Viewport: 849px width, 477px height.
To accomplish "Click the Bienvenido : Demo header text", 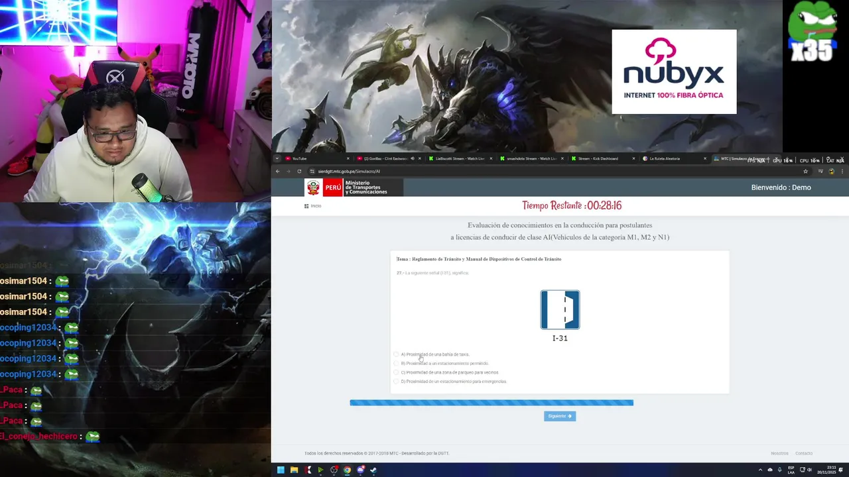I will (x=781, y=187).
